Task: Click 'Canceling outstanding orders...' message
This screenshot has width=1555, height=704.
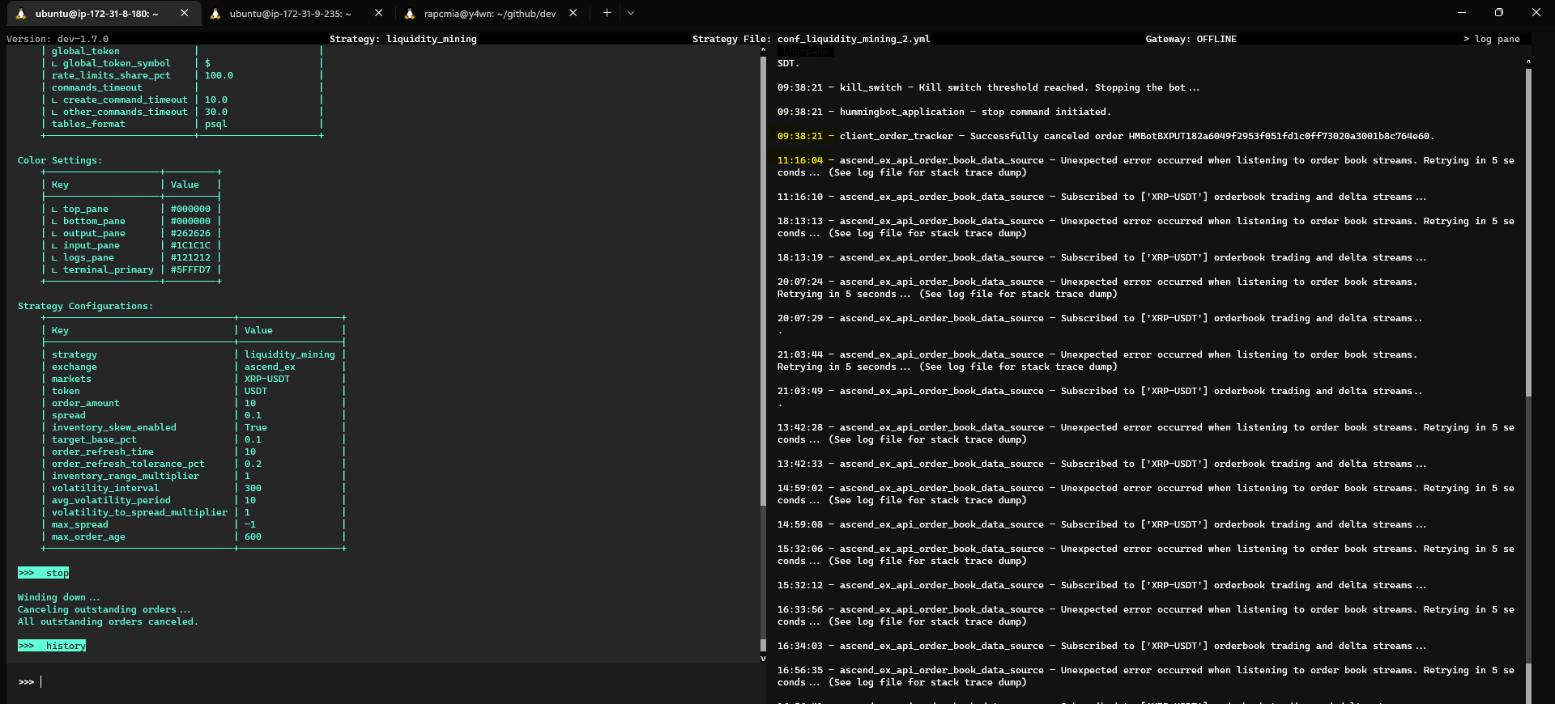Action: pyautogui.click(x=104, y=609)
